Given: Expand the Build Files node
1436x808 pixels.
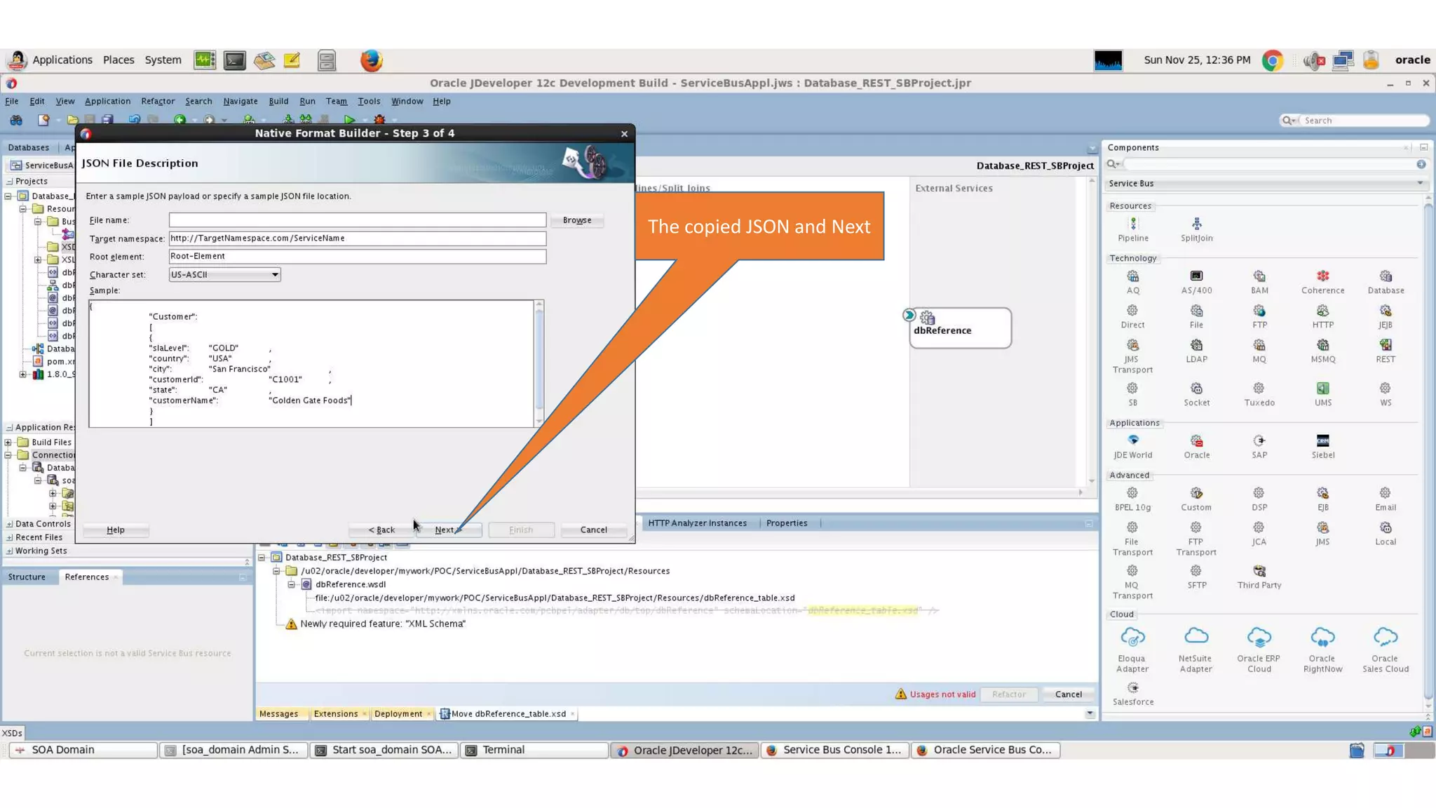Looking at the screenshot, I should [x=8, y=443].
